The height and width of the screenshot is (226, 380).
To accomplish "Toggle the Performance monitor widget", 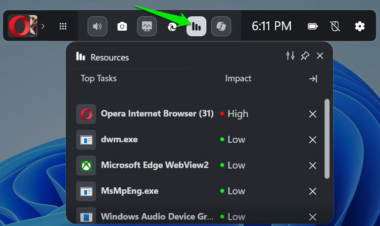I will pos(147,26).
